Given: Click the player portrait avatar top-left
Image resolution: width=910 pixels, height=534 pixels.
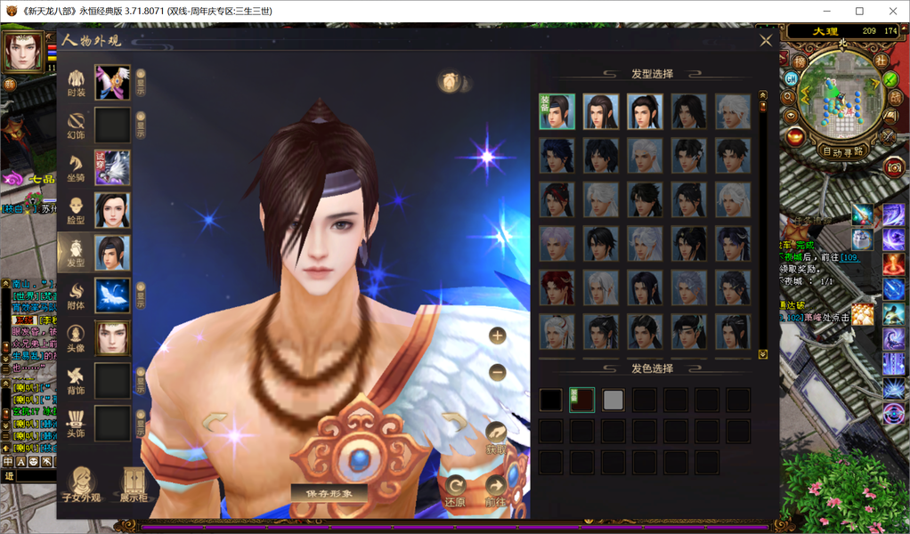Looking at the screenshot, I should pyautogui.click(x=24, y=52).
